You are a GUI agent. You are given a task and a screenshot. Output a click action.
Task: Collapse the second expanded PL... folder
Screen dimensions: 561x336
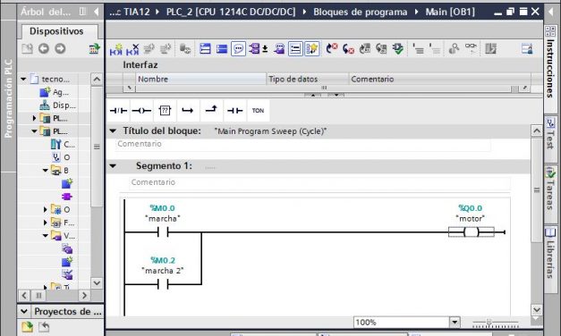click(x=34, y=131)
